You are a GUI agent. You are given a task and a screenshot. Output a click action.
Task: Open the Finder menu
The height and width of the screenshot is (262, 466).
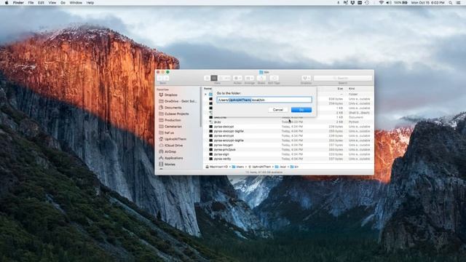click(18, 3)
